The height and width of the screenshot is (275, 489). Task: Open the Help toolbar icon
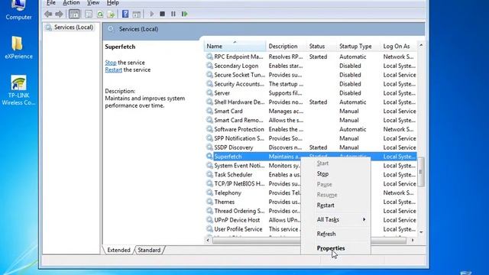125,14
